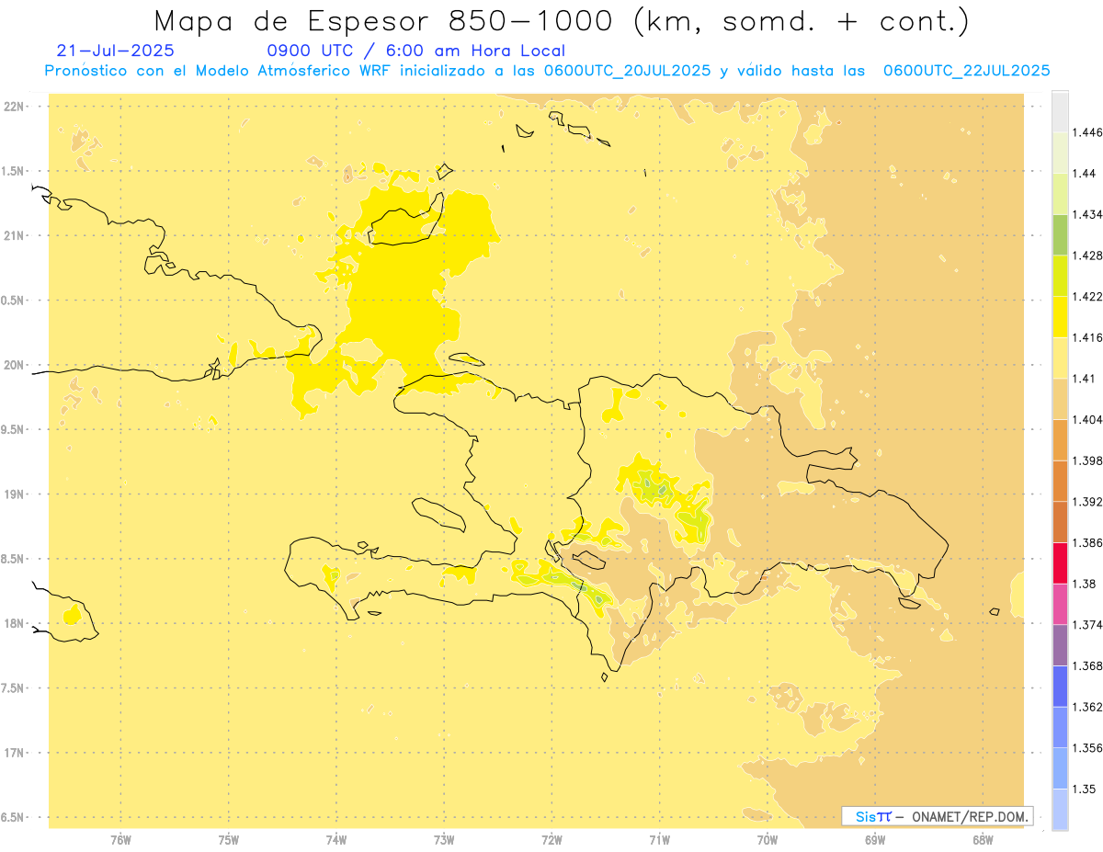Click the '22N' latitude label
Screen dimensions: 1103x852
[15, 107]
